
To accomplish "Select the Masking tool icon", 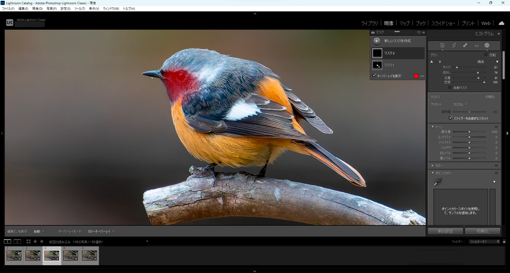I will pos(487,45).
